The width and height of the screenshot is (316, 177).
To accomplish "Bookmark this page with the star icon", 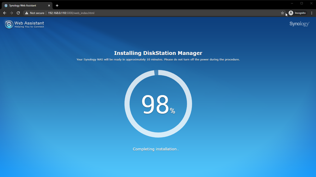I will [282, 13].
